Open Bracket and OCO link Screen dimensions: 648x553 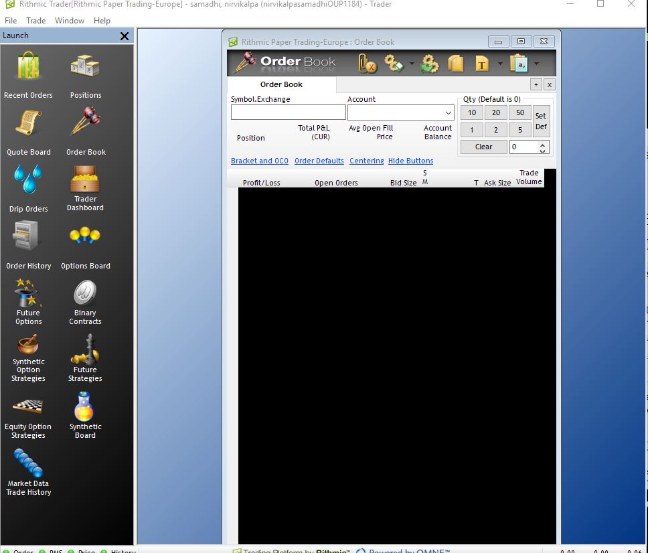coord(260,161)
